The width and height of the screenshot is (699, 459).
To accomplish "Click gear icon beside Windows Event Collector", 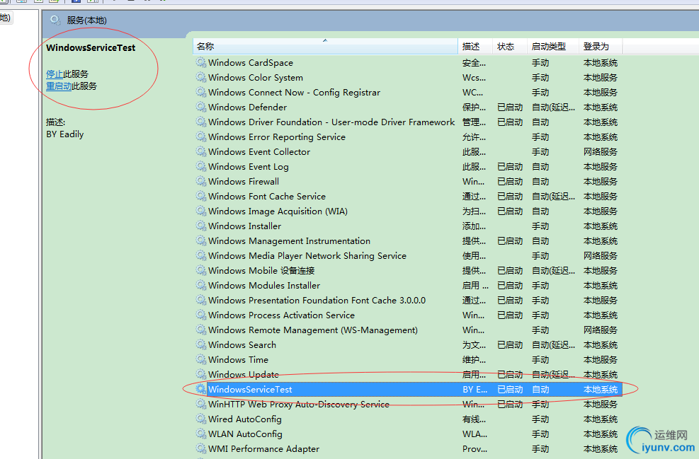I will click(x=201, y=152).
